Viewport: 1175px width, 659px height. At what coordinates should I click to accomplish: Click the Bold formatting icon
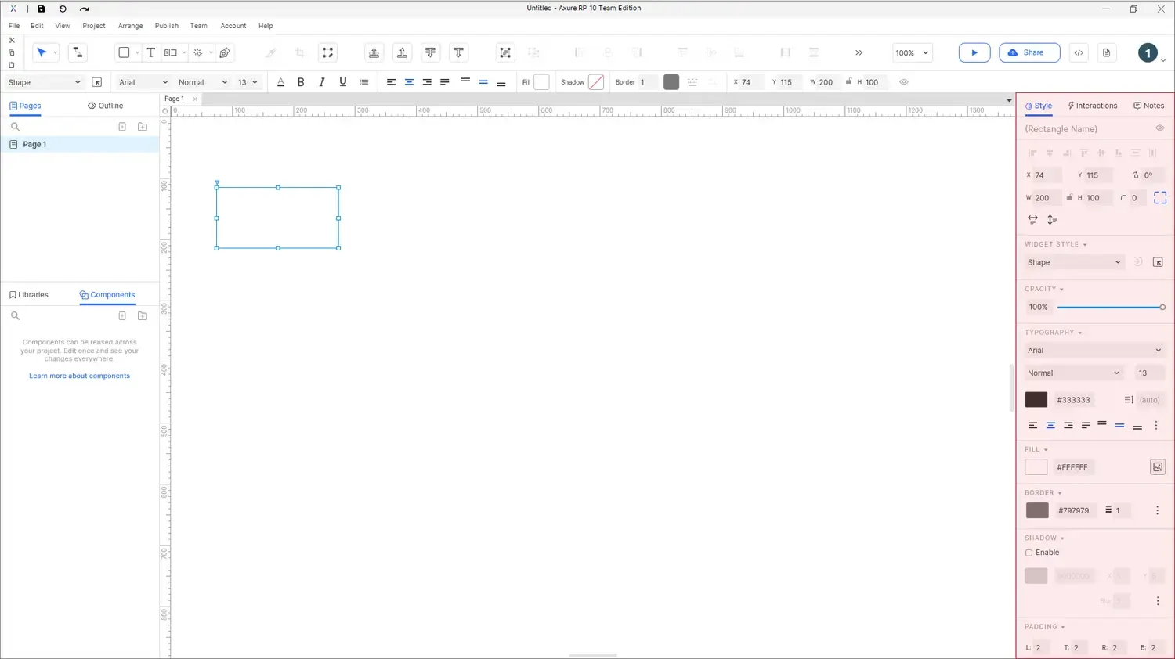tap(301, 82)
